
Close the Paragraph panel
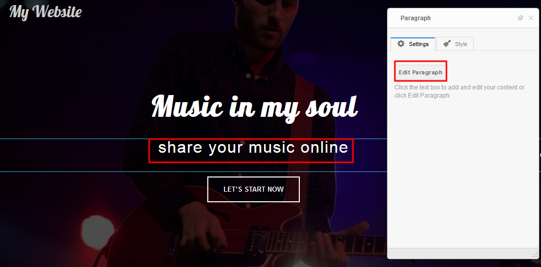click(531, 18)
